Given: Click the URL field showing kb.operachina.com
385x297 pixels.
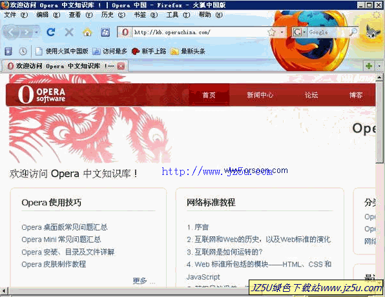Looking at the screenshot, I should [x=199, y=32].
